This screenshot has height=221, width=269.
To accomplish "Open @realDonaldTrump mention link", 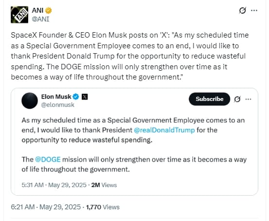I will point(164,130).
